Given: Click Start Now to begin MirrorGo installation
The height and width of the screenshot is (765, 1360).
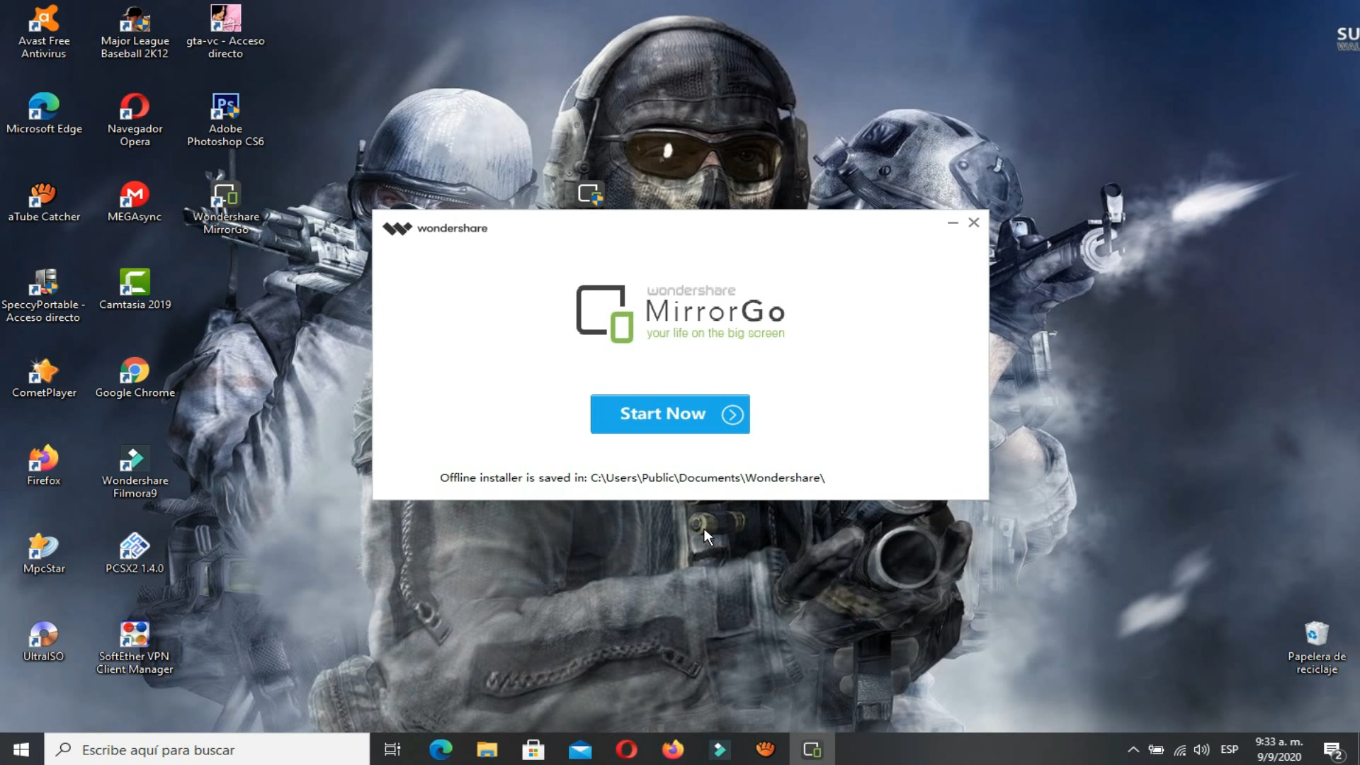Looking at the screenshot, I should click(669, 414).
